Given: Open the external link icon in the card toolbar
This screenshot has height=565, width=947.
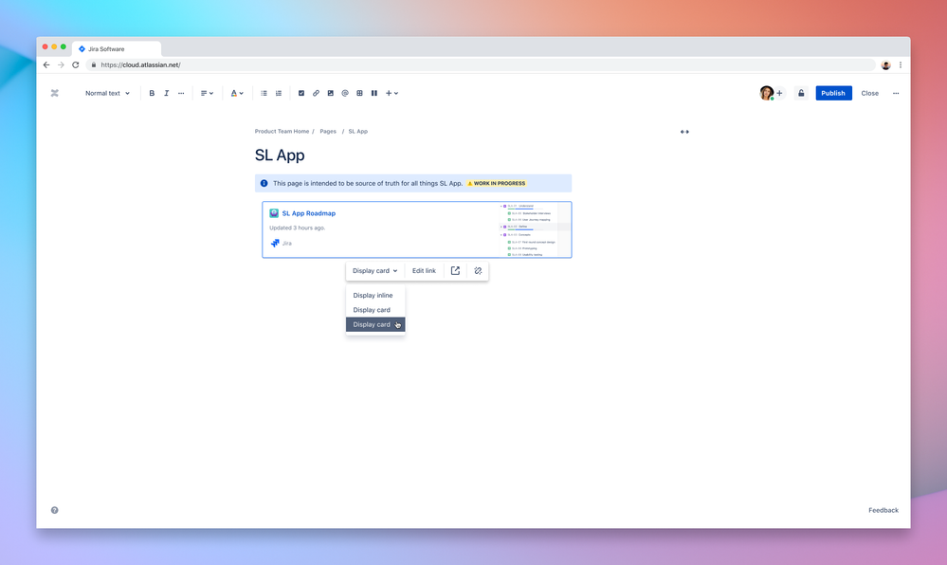Looking at the screenshot, I should pyautogui.click(x=455, y=270).
